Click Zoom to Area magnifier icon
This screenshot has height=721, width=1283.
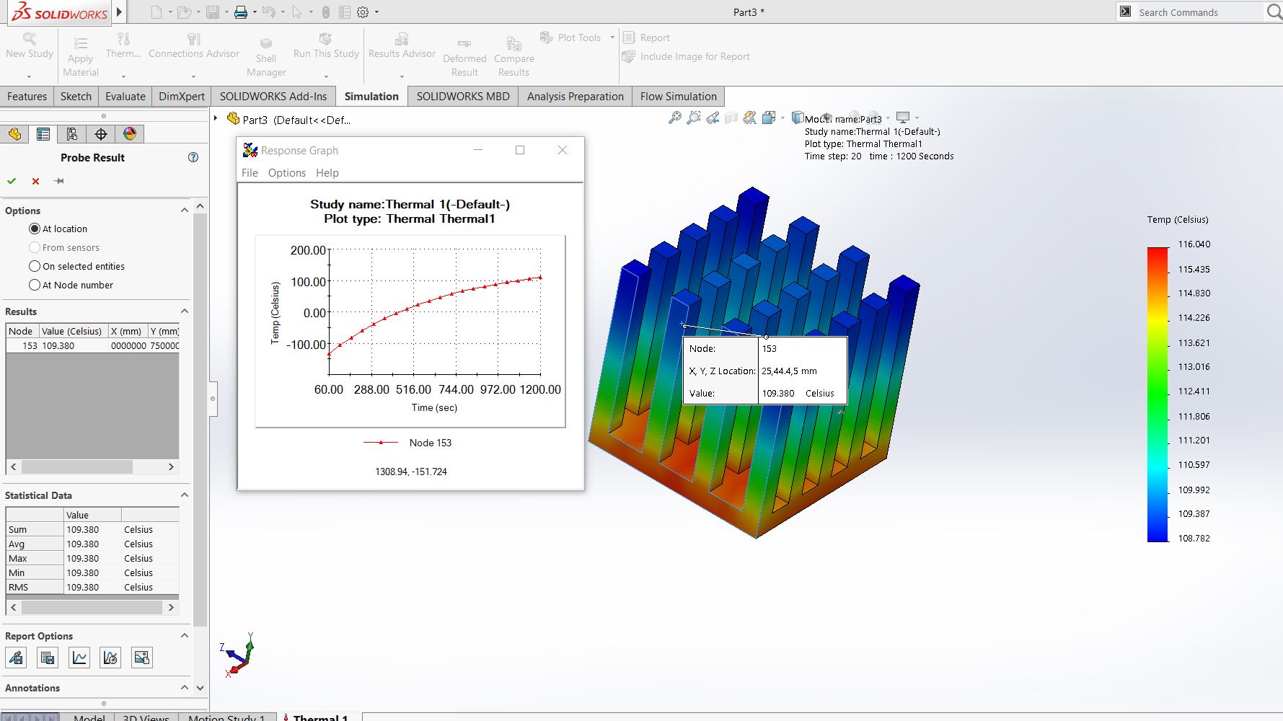click(694, 118)
